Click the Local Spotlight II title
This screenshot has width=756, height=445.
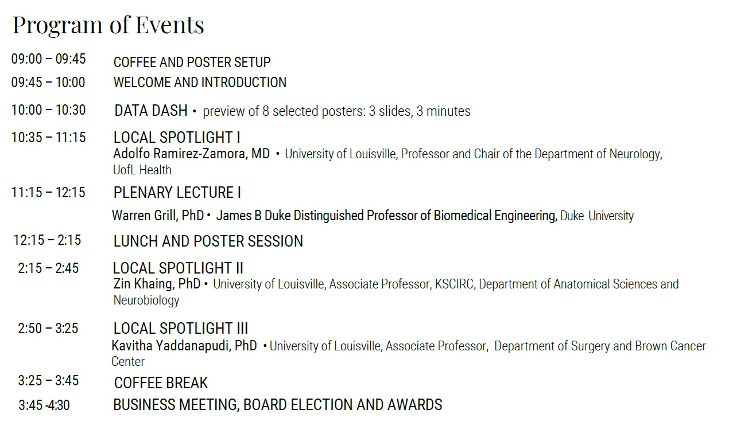click(x=178, y=268)
